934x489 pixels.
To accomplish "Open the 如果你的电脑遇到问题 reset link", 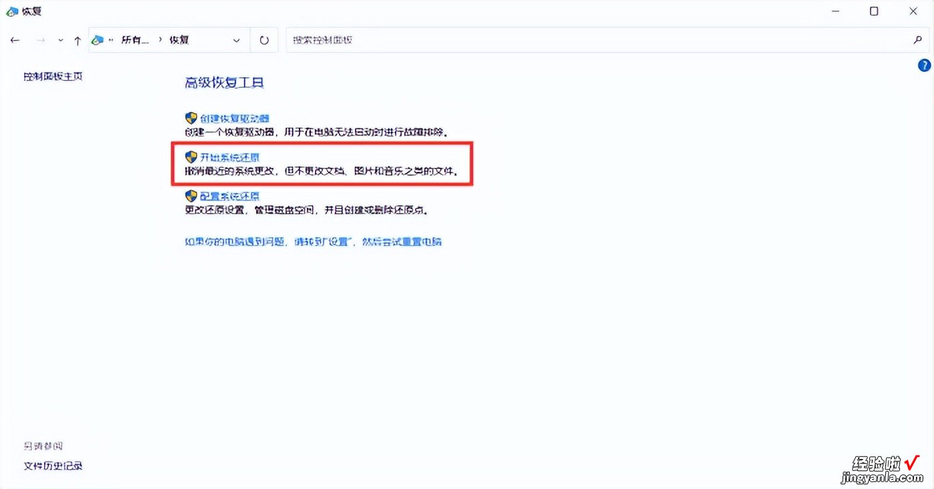I will pos(313,241).
